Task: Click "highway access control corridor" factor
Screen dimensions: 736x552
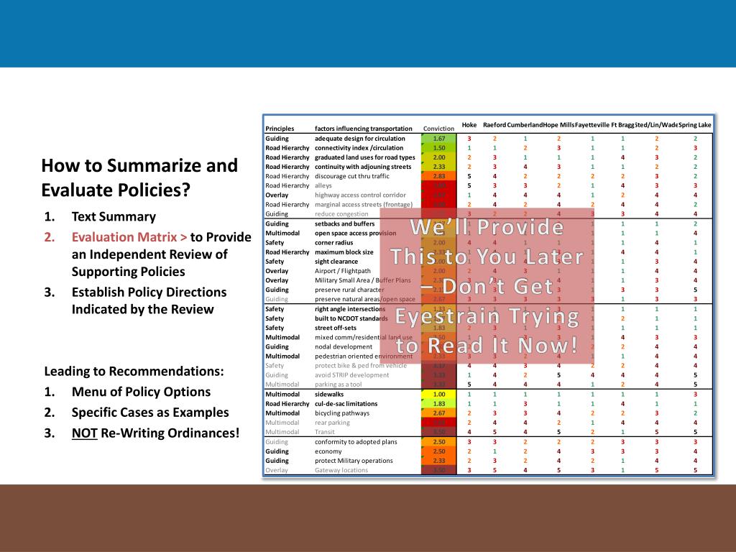Action: tap(360, 195)
